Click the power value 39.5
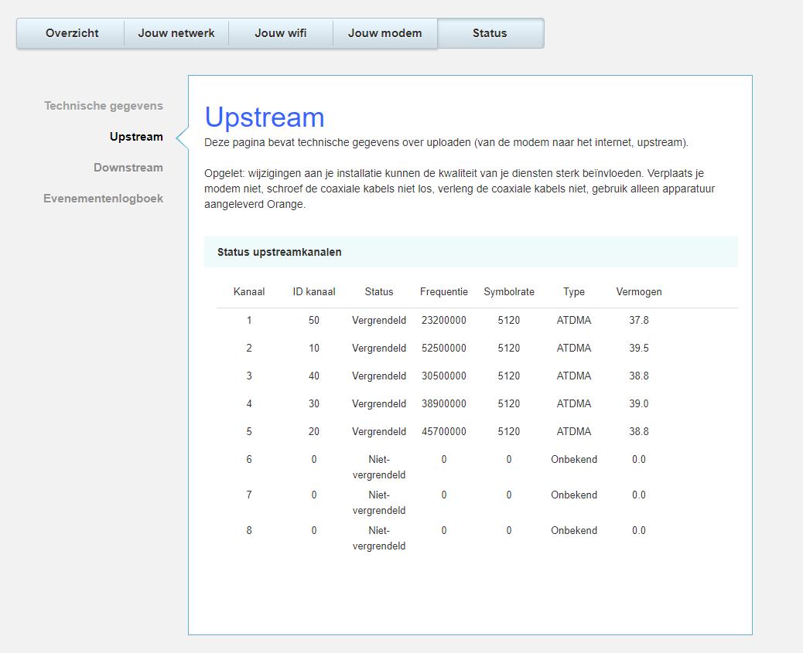 [x=639, y=348]
